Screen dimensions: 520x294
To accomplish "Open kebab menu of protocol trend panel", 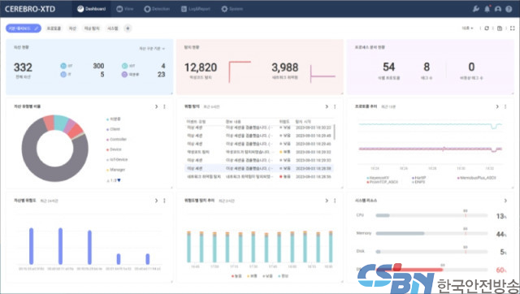I will point(505,106).
